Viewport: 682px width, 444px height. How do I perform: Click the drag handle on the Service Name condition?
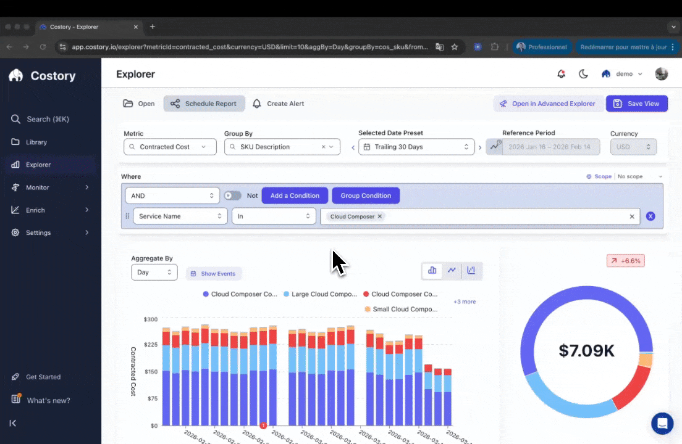[x=127, y=216]
